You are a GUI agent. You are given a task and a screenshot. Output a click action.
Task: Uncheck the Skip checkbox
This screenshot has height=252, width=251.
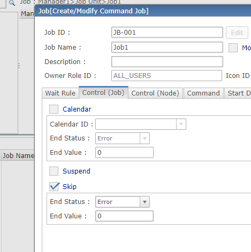(54, 186)
